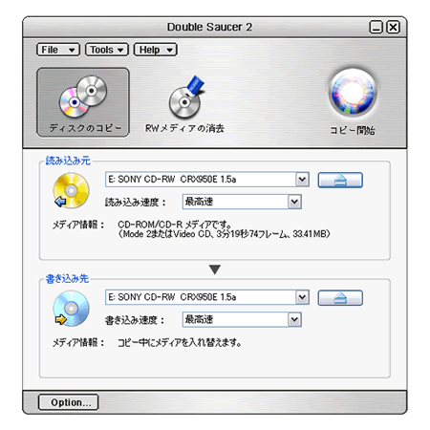Expand the source drive dropdown arrow

click(302, 180)
